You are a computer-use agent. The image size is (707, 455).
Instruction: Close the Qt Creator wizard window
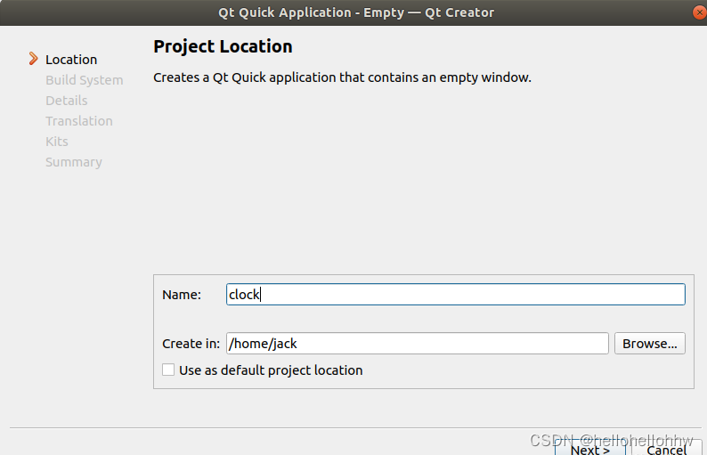point(699,12)
